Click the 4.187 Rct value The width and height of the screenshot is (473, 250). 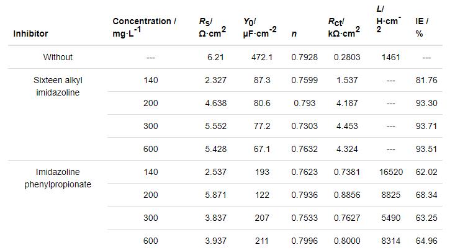click(x=347, y=103)
